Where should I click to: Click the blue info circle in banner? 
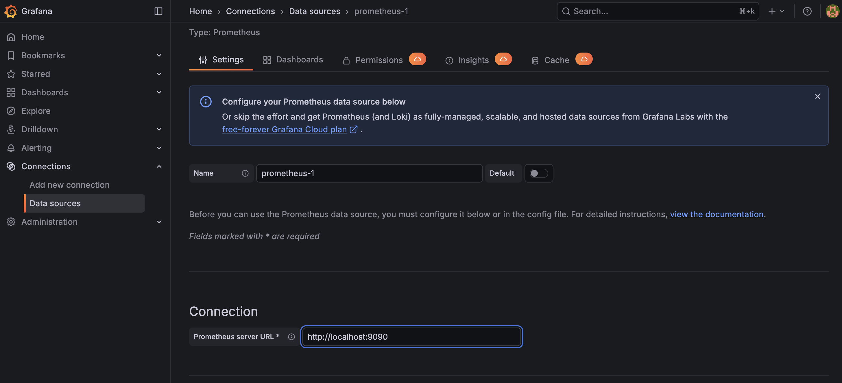206,102
